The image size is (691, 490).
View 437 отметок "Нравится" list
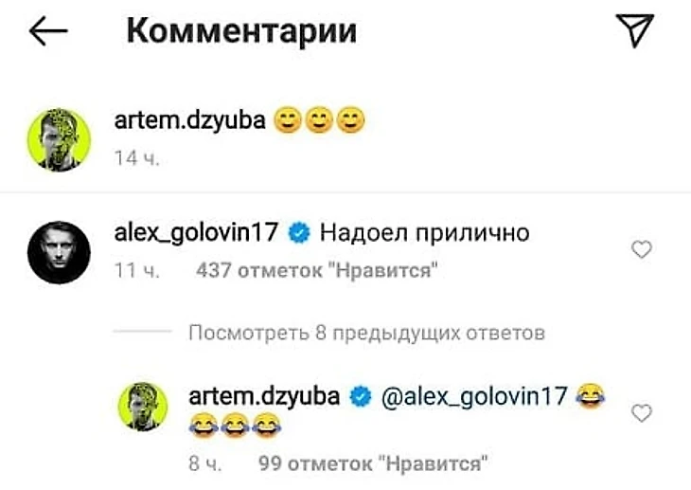pyautogui.click(x=317, y=270)
